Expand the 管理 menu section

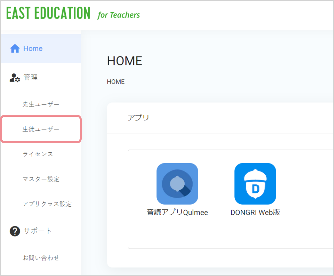click(x=31, y=77)
